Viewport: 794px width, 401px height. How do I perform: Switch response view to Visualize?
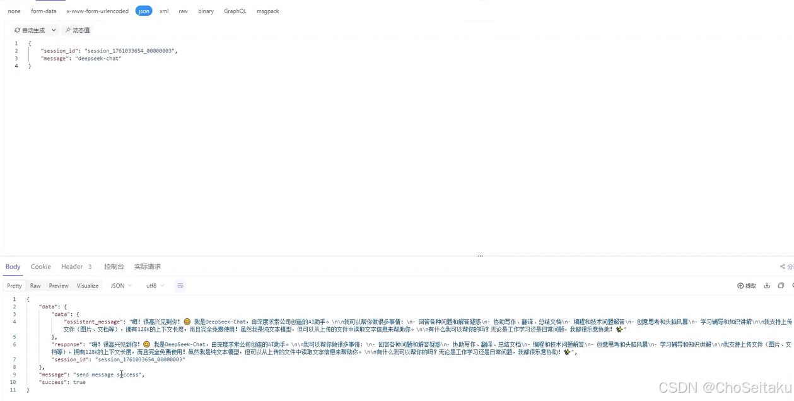pyautogui.click(x=88, y=286)
